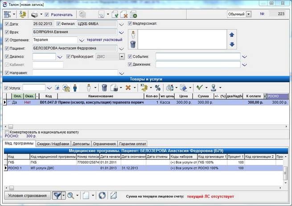Click the programs table vertical scrollbar thumb
Viewport: 292px width, 206px height.
pos(285,173)
